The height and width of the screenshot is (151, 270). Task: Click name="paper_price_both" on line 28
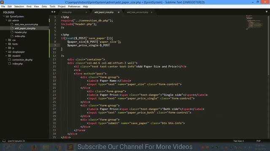[137, 113]
